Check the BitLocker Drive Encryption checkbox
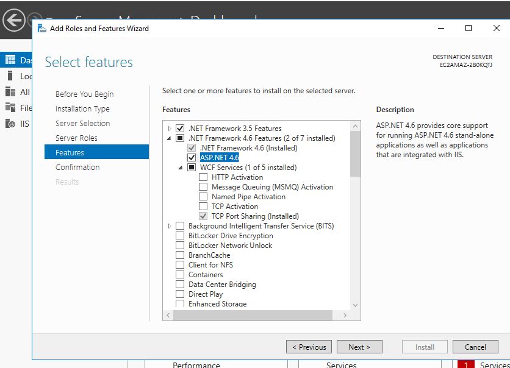This screenshot has width=510, height=368. [180, 236]
